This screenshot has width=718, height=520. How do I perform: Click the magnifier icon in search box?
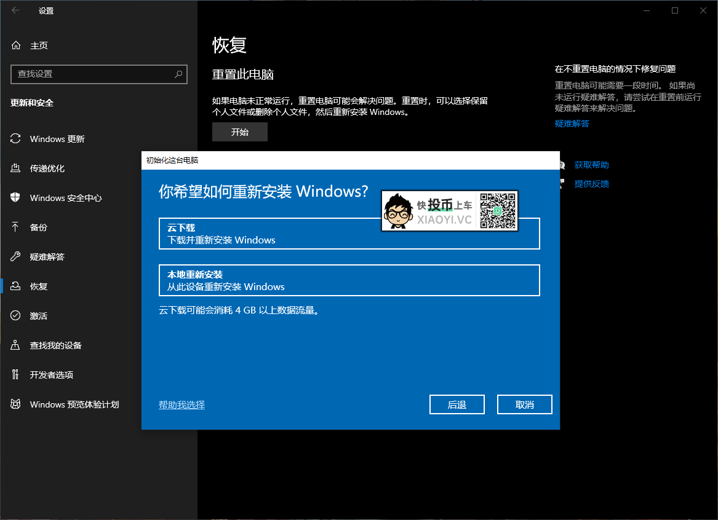[178, 74]
